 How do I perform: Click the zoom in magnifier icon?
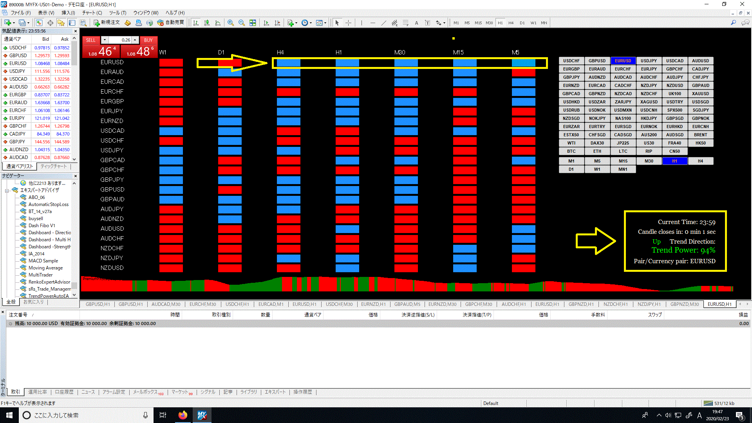(231, 23)
